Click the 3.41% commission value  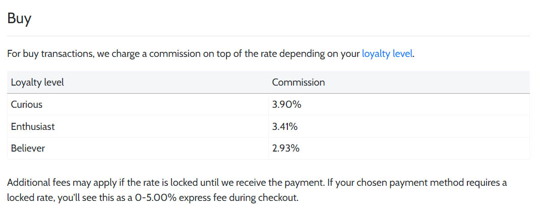pyautogui.click(x=285, y=126)
